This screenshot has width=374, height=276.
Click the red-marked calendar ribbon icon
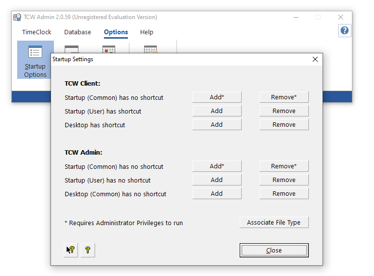108,49
